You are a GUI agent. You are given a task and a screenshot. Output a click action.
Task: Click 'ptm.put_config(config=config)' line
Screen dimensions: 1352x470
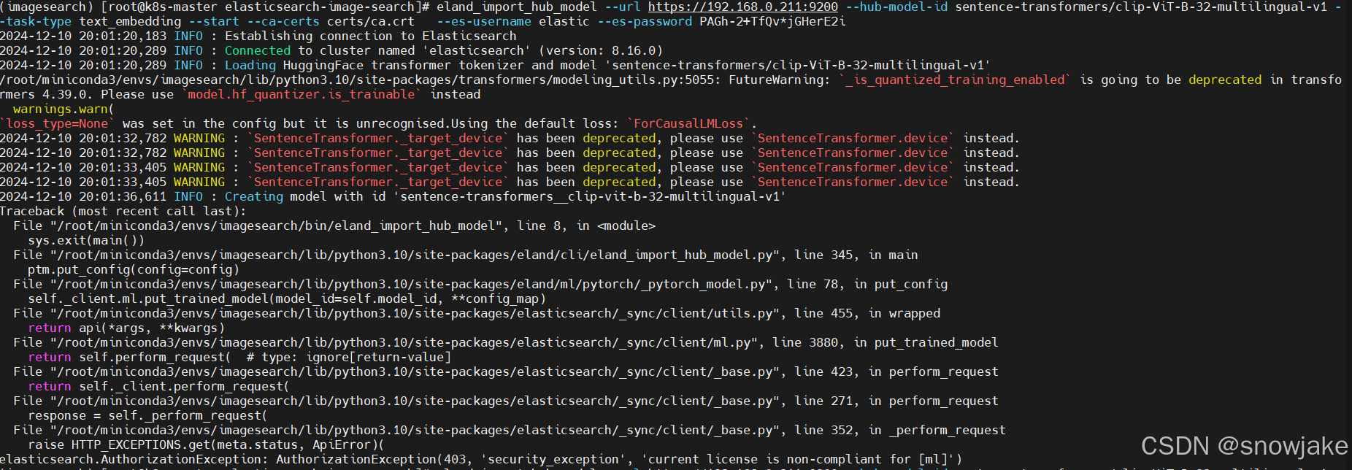tap(134, 270)
